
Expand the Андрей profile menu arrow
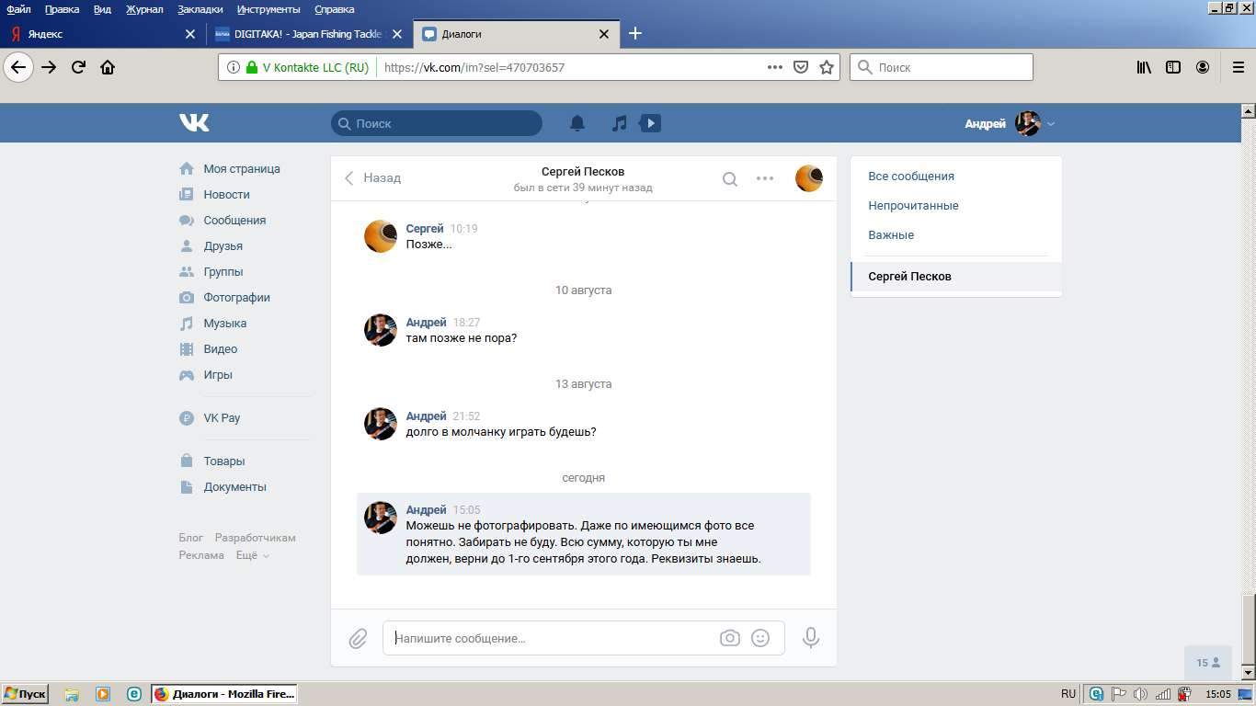click(1051, 124)
